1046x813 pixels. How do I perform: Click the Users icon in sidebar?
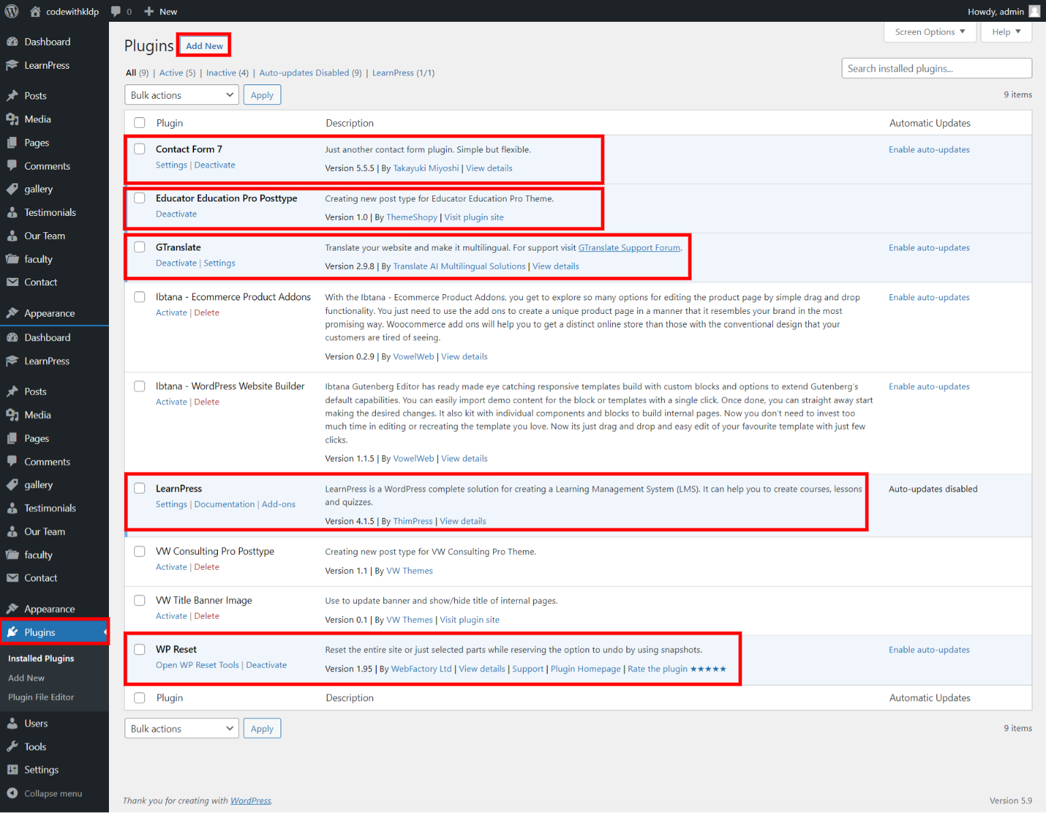tap(12, 723)
